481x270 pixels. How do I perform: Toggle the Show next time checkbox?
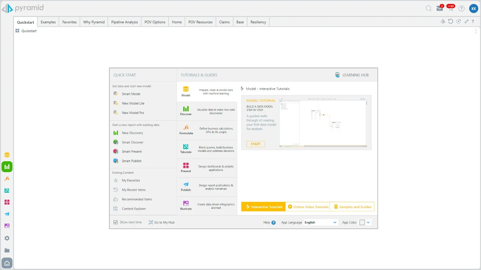(115, 222)
